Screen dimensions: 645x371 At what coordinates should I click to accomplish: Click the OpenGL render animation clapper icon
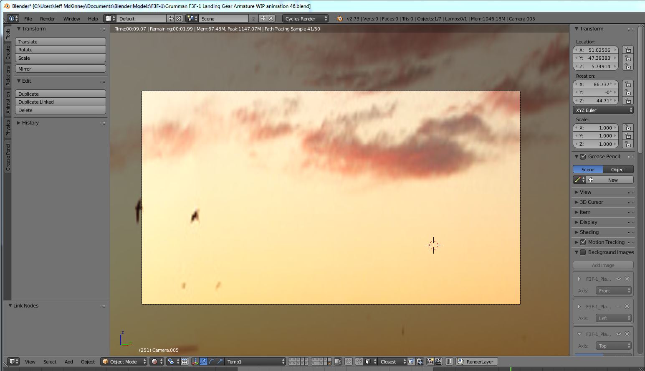(438, 362)
